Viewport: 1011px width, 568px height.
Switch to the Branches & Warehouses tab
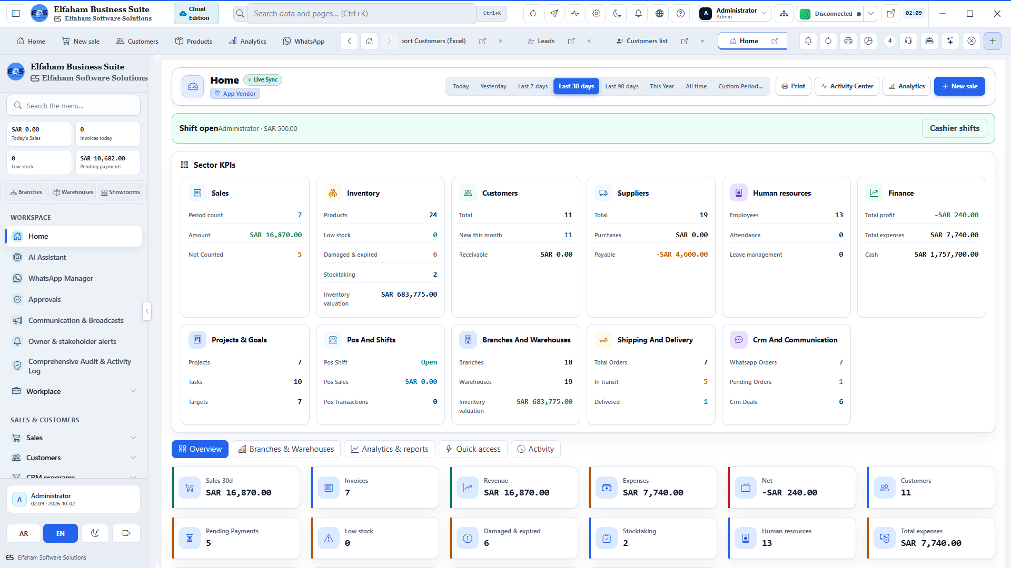(286, 449)
